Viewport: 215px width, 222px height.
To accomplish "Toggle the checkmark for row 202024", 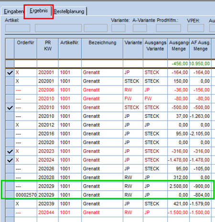I will (x=10, y=160).
